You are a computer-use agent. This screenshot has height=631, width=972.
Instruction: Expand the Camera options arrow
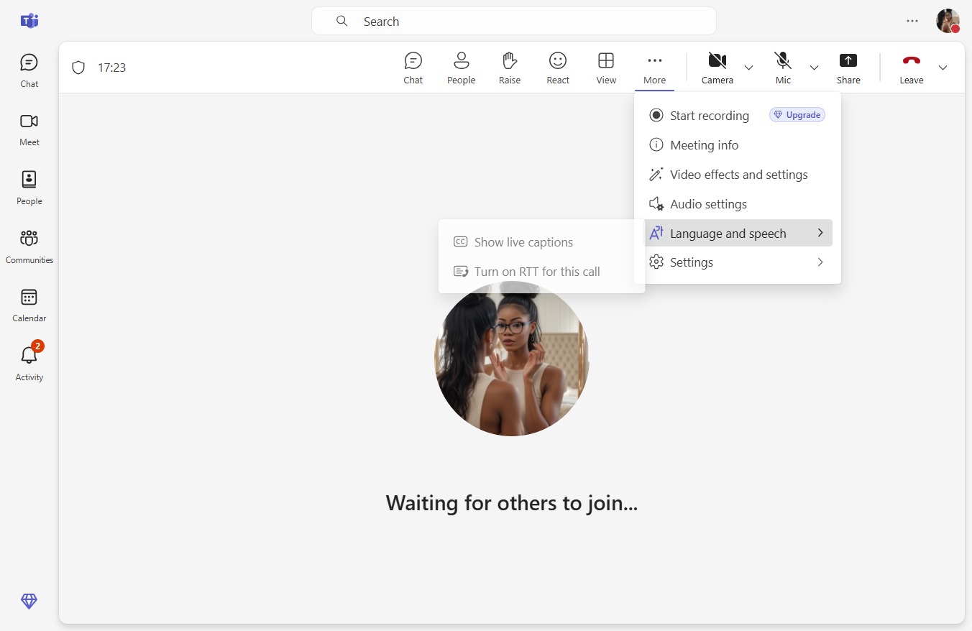[x=748, y=68]
